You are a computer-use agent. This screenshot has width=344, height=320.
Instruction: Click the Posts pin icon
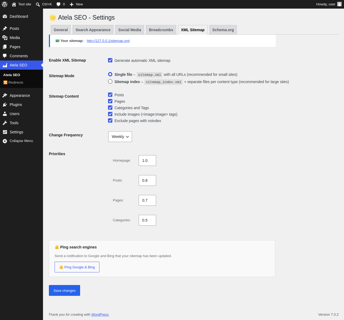5,29
